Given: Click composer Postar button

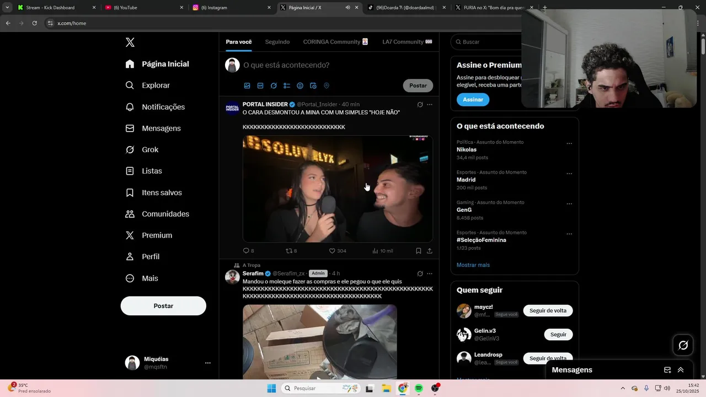Looking at the screenshot, I should [x=418, y=85].
